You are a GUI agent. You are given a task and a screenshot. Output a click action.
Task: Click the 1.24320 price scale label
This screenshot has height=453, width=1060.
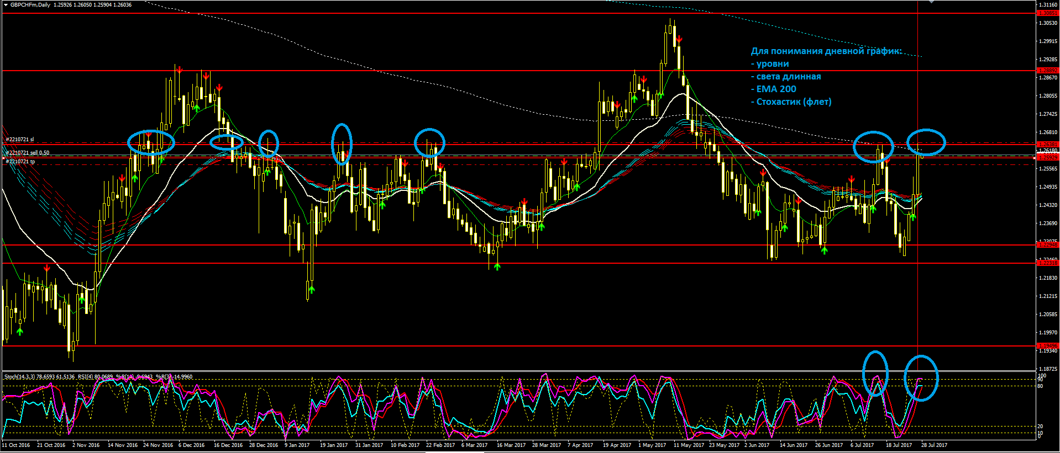(x=1048, y=205)
